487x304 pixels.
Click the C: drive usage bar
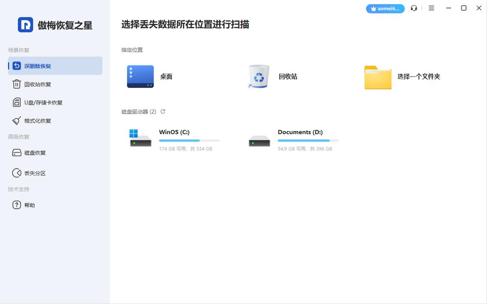click(x=190, y=140)
